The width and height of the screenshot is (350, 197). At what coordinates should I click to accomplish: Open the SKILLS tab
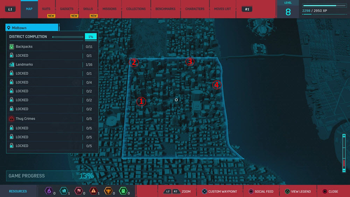[88, 9]
